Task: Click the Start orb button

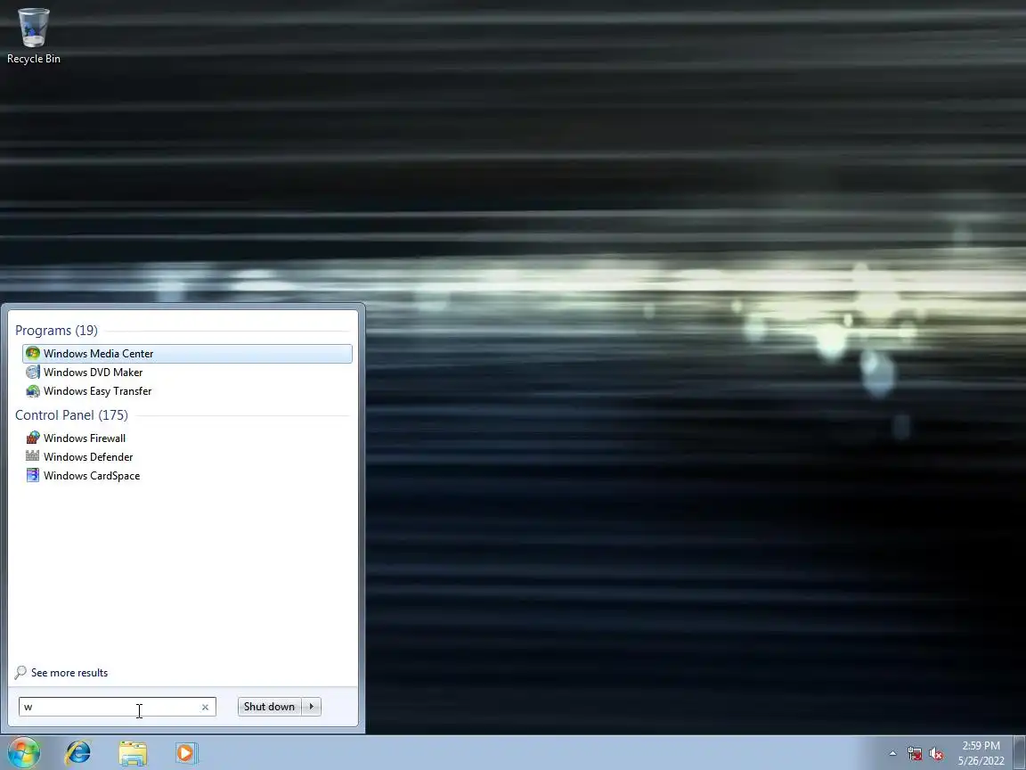Action: coord(23,753)
